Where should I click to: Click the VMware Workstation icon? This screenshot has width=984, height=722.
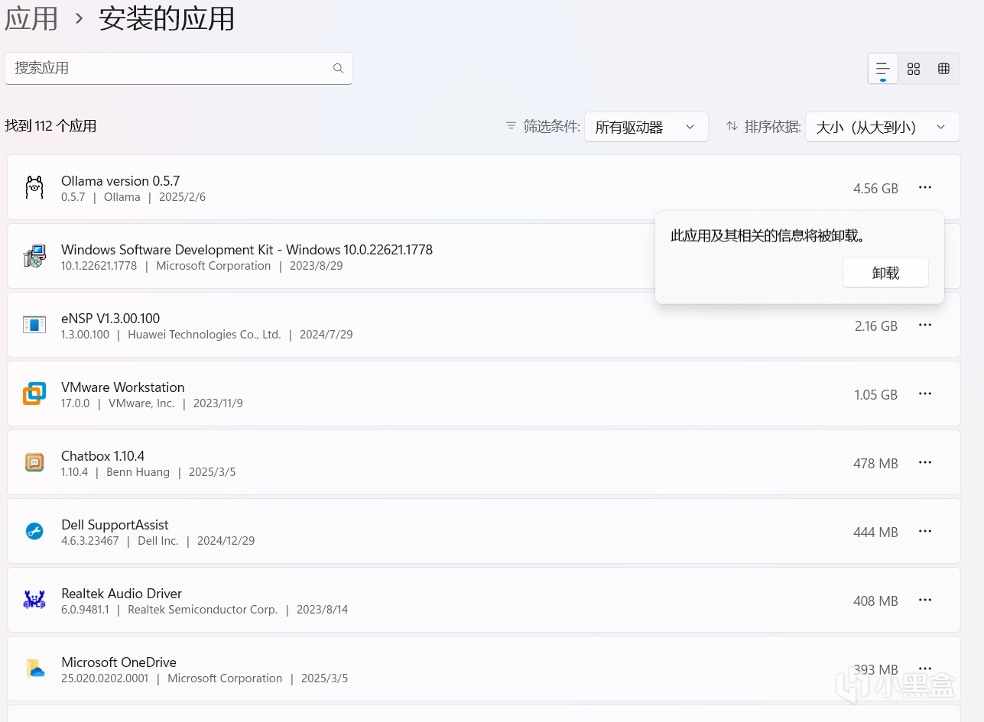34,393
